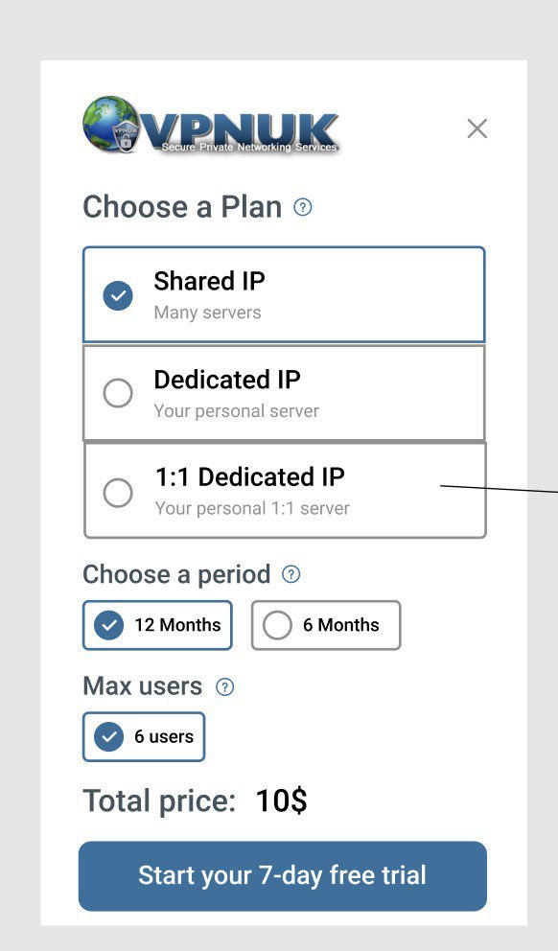558x951 pixels.
Task: Click the VPNUK wordmark text
Action: point(241,130)
